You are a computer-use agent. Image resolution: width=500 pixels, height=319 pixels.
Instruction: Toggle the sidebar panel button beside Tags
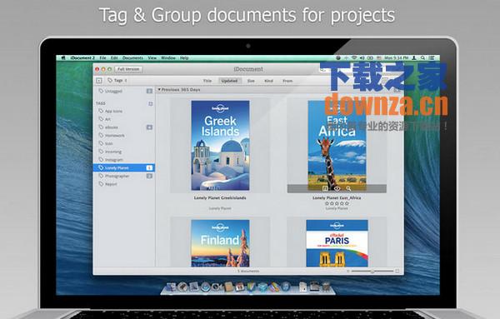click(x=99, y=81)
